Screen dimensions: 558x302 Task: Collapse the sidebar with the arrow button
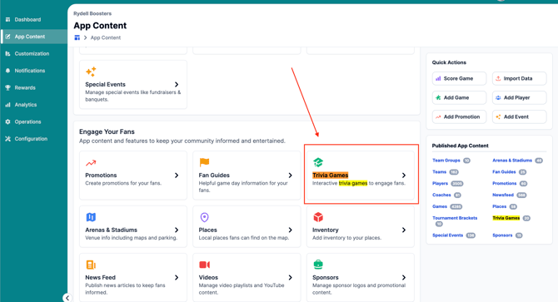point(67,298)
